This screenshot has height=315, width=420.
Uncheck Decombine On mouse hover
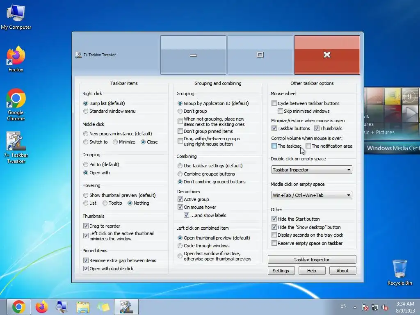197,207
